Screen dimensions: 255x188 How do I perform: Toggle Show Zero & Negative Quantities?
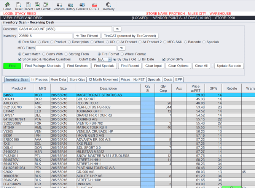coord(20,59)
